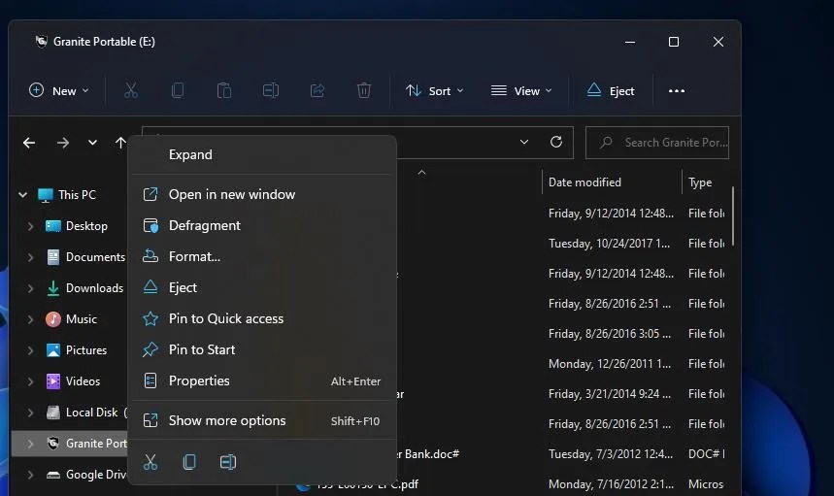Open the New dropdown menu
This screenshot has height=496, width=834.
click(x=59, y=91)
